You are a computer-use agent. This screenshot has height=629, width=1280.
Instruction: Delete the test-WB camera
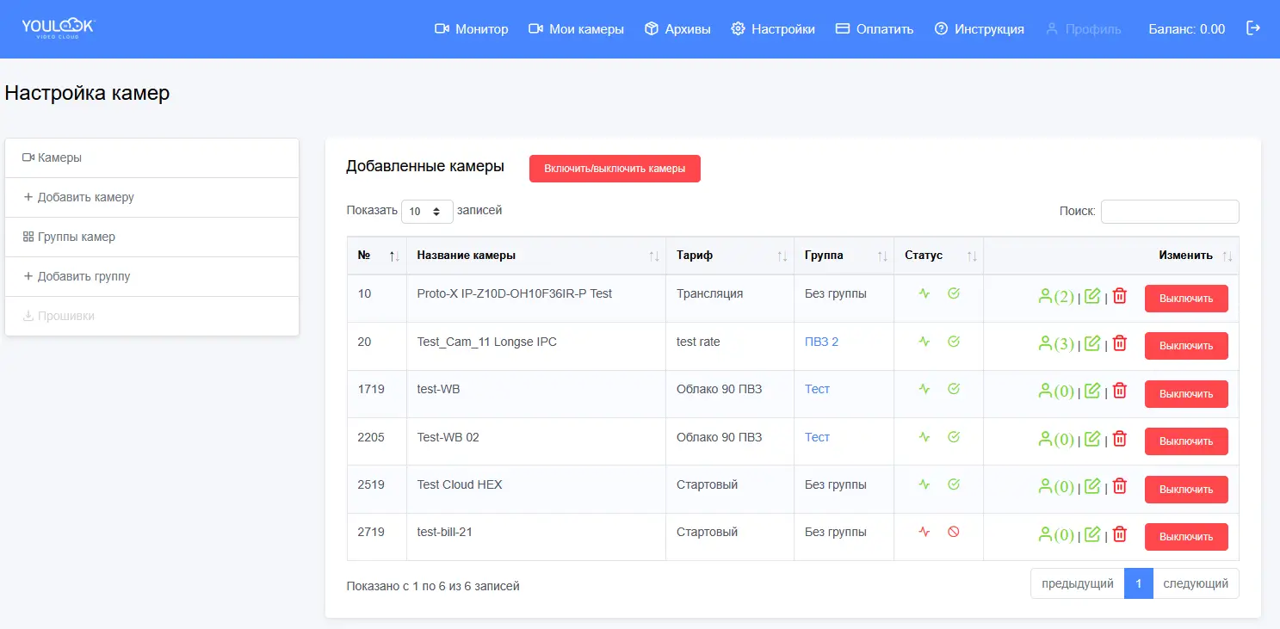click(x=1119, y=391)
